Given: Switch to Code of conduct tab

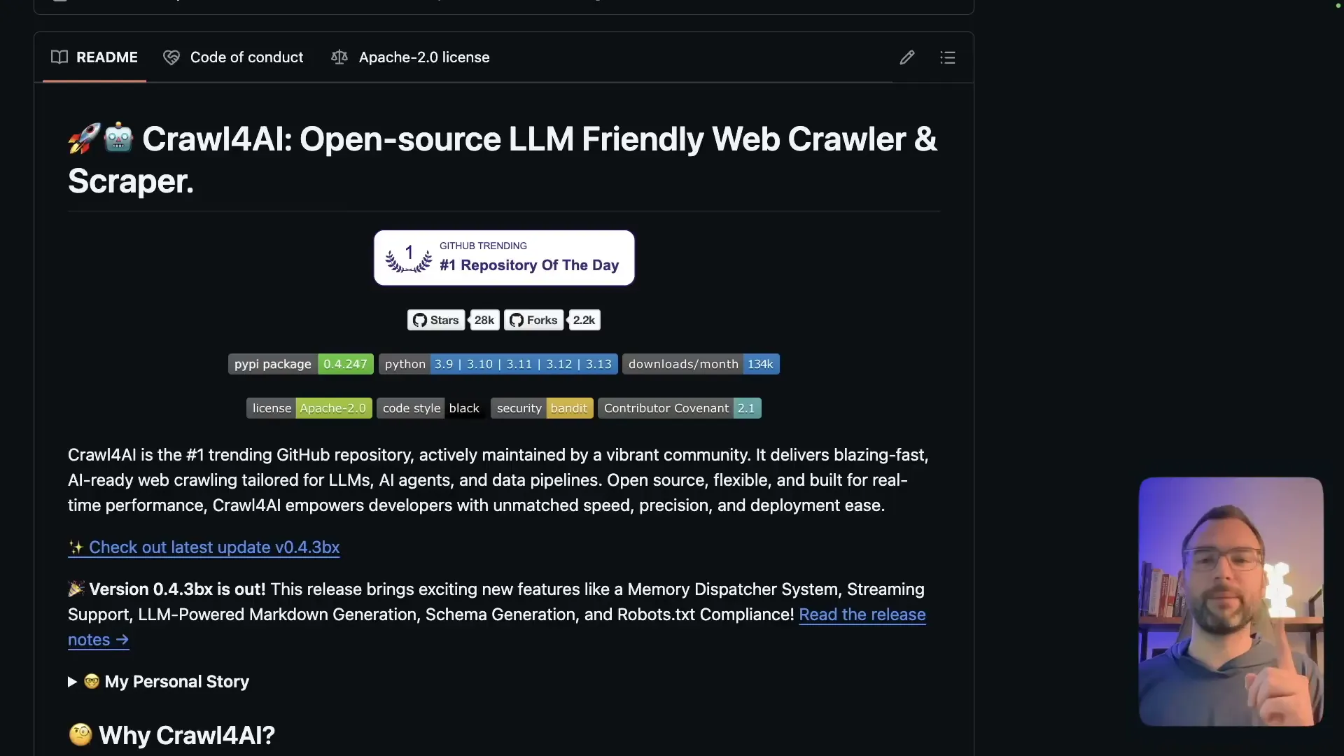Looking at the screenshot, I should click(233, 57).
